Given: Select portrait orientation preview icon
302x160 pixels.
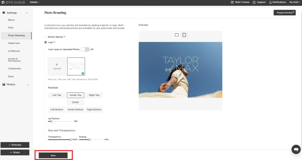Looking at the screenshot, I should [184, 35].
